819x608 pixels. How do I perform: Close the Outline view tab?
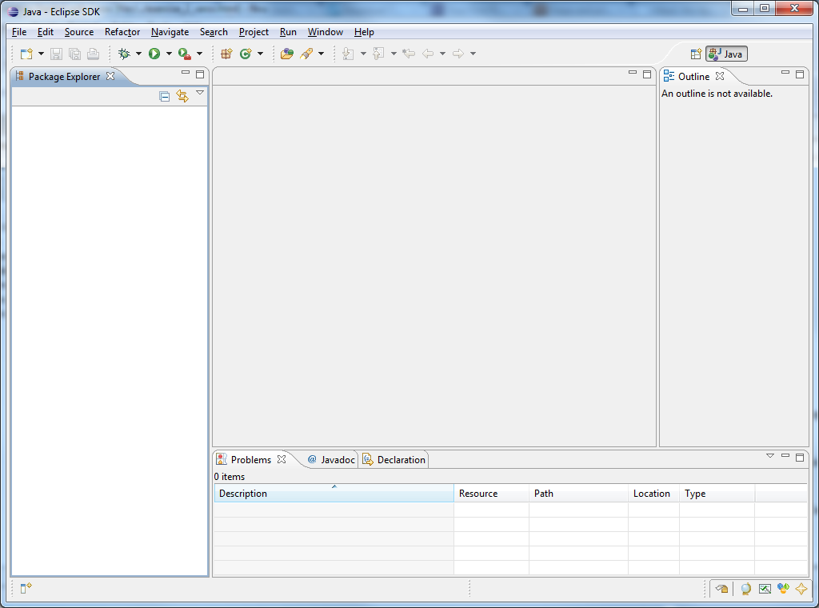pos(720,77)
